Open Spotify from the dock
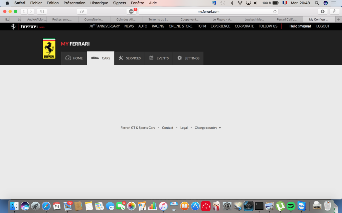Image resolution: width=342 pixels, height=213 pixels. [x=291, y=206]
